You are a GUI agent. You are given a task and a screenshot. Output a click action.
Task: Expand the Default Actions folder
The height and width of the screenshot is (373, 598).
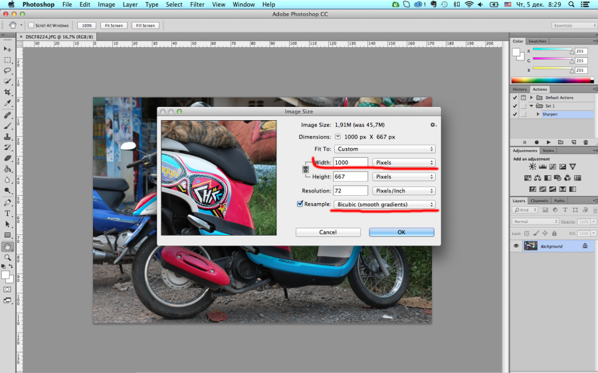coord(532,98)
